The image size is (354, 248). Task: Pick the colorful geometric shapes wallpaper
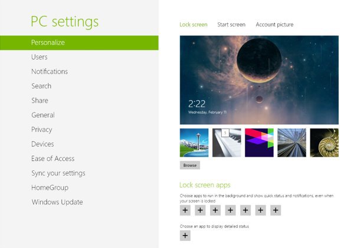[259, 143]
